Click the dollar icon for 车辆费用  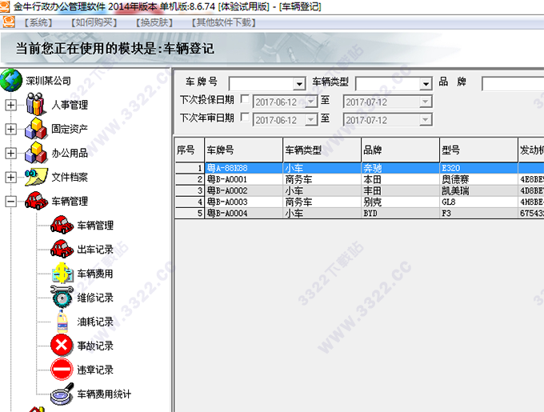point(62,273)
